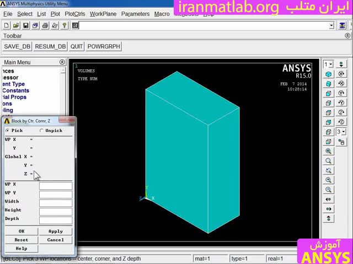Open the Pan-Zoom-Rotate tool icon

tap(35, 25)
